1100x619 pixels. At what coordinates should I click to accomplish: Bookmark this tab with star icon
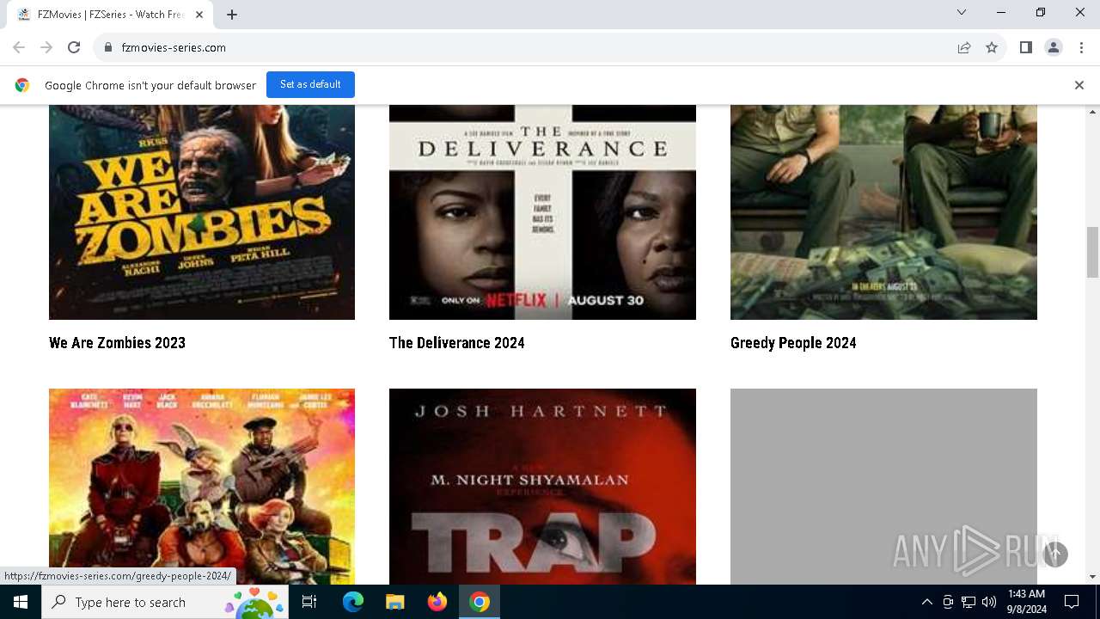(992, 47)
